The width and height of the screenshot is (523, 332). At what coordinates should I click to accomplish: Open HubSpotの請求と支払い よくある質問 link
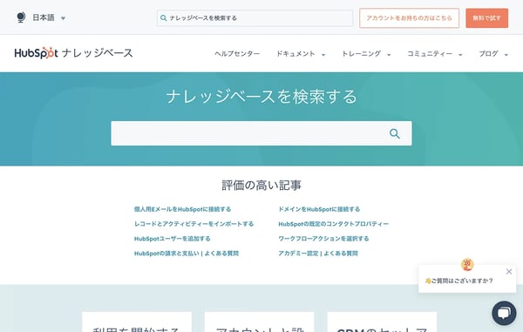(x=187, y=254)
